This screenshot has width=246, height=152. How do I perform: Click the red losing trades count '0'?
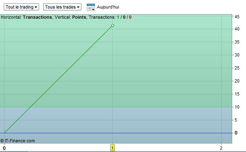(130, 17)
